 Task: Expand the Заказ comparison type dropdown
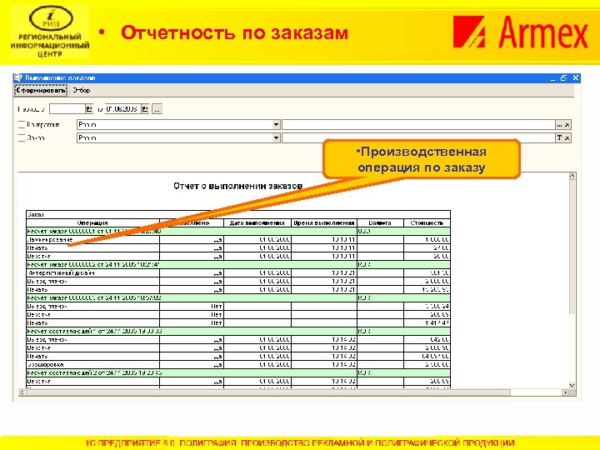click(276, 138)
